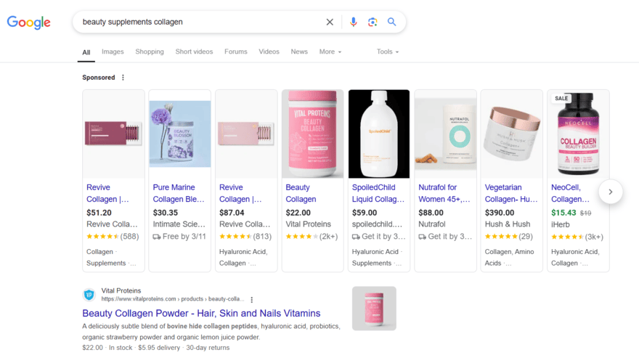Click Pure Marine Beauty Blossom product image
639x363 pixels.
click(180, 134)
